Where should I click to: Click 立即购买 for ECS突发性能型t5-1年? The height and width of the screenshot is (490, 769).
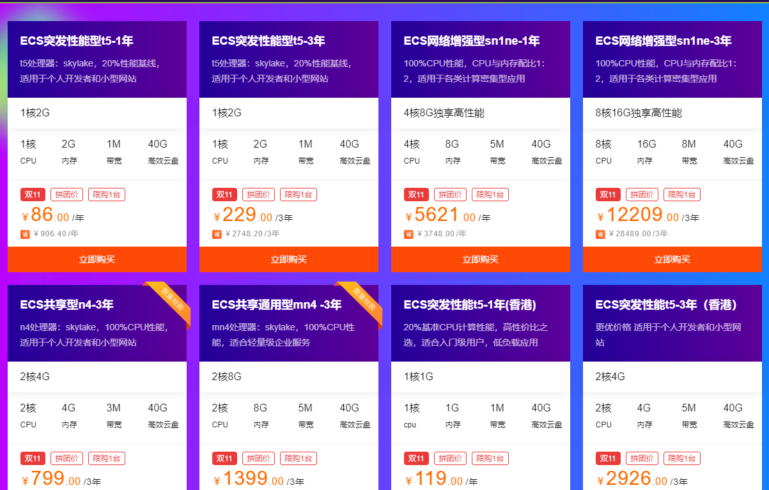point(97,259)
